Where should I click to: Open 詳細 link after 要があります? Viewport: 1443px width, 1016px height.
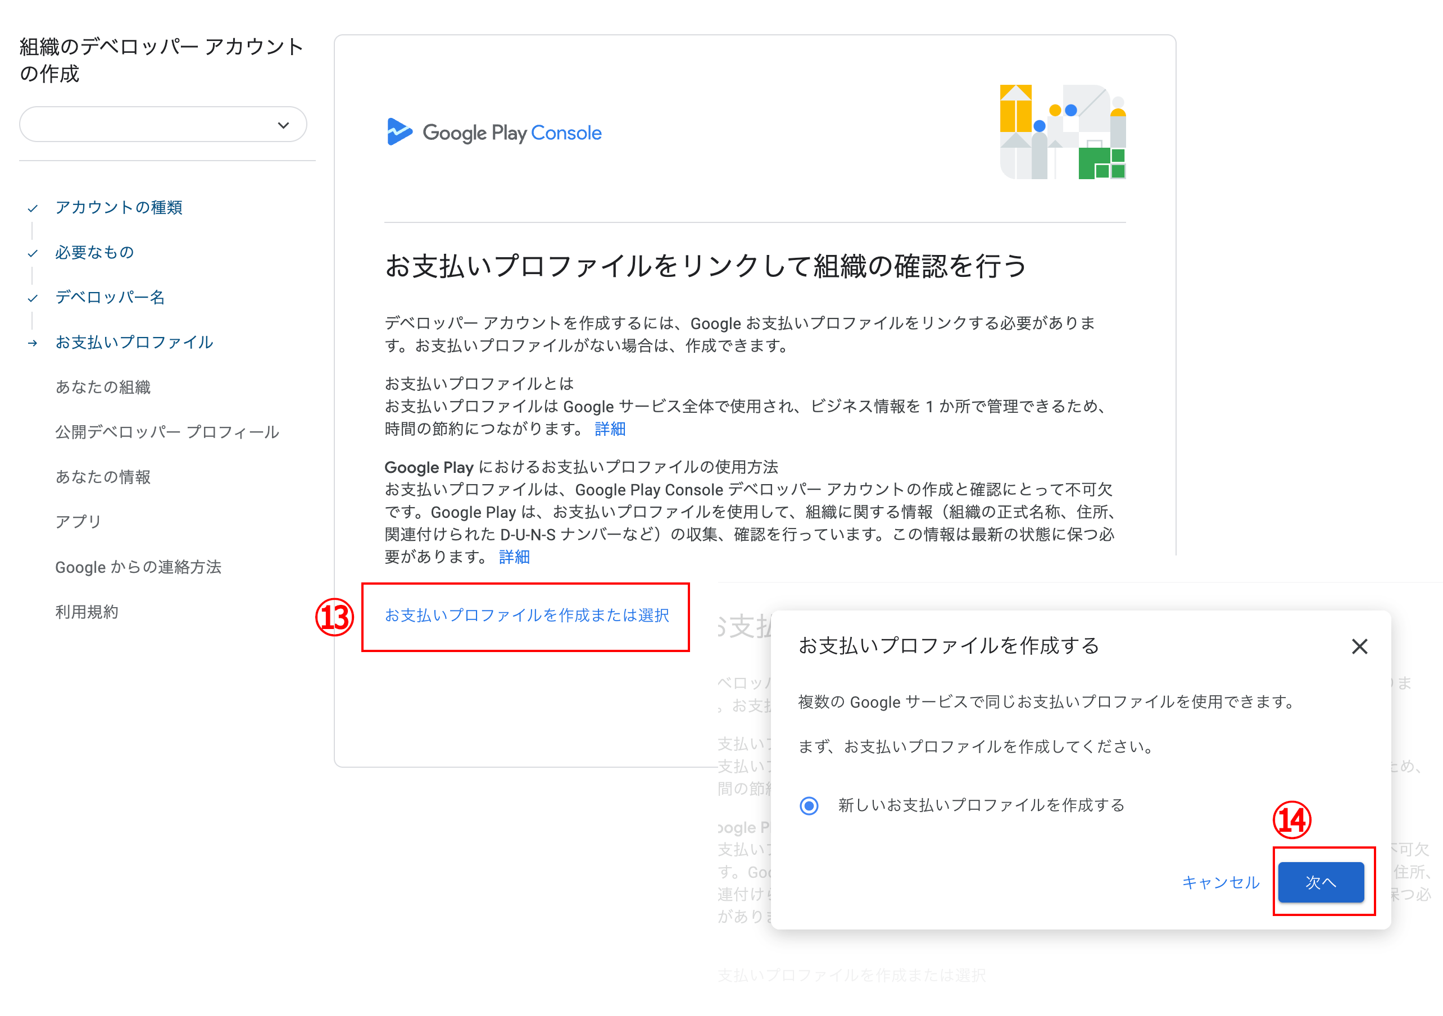pos(514,557)
